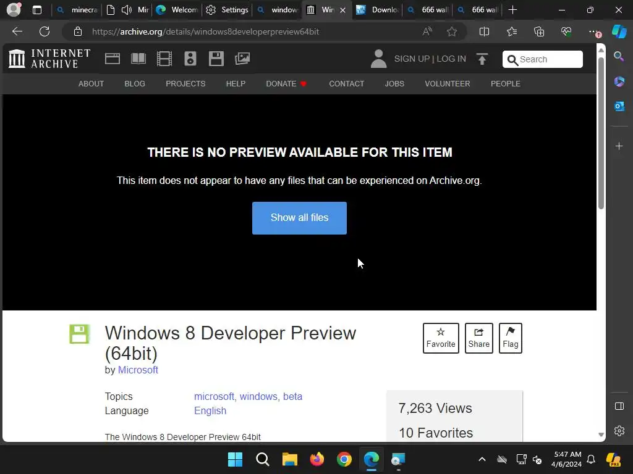Open the CONTACT menu item
Image resolution: width=633 pixels, height=474 pixels.
347,84
